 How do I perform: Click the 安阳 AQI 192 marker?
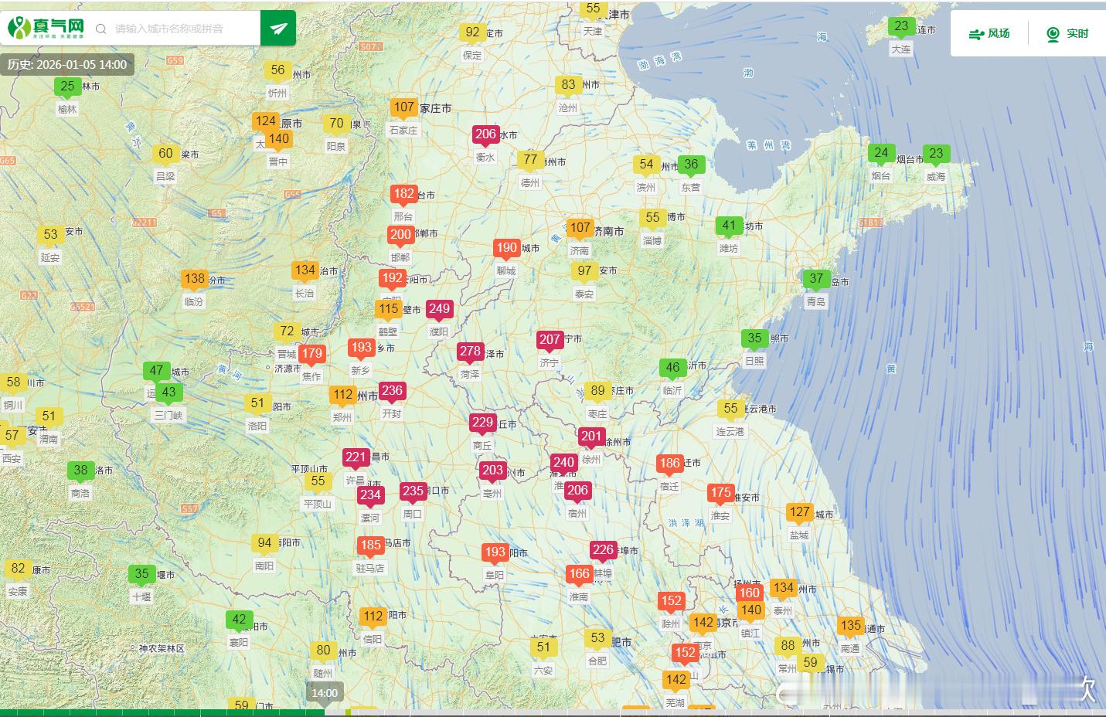(392, 279)
